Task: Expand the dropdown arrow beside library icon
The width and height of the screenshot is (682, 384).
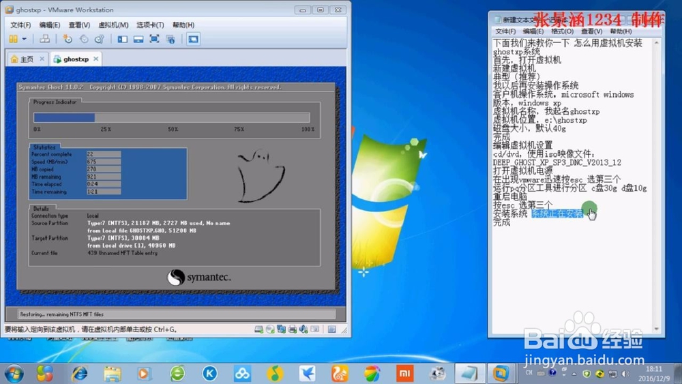Action: [25, 39]
